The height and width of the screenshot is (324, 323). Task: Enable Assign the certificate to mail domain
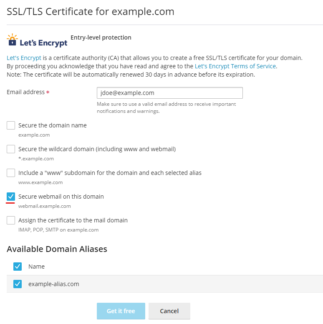click(x=11, y=220)
